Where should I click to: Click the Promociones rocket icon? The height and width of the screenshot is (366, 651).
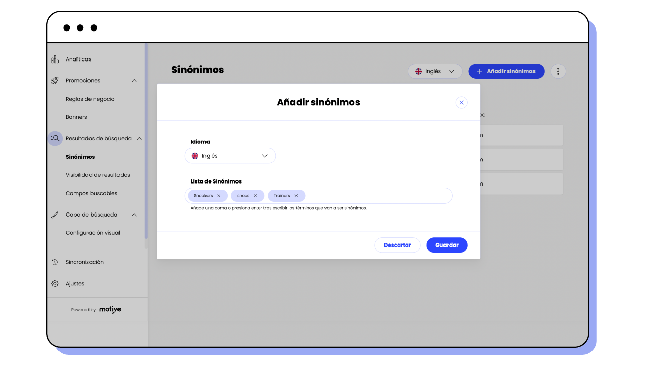tap(55, 81)
